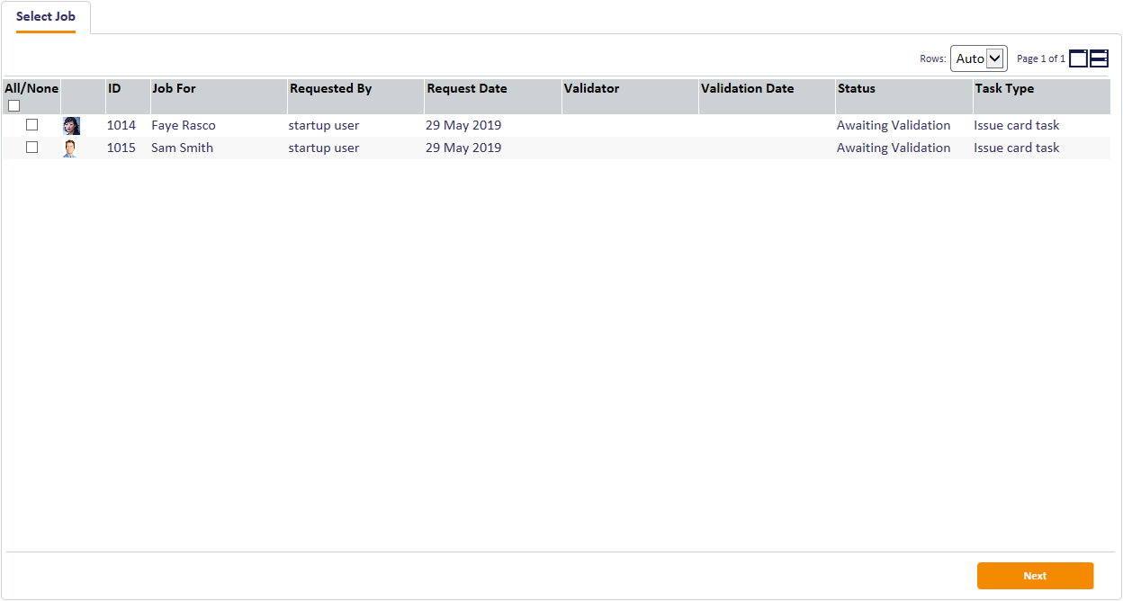Click Faye Rasco's avatar picture

click(x=71, y=126)
